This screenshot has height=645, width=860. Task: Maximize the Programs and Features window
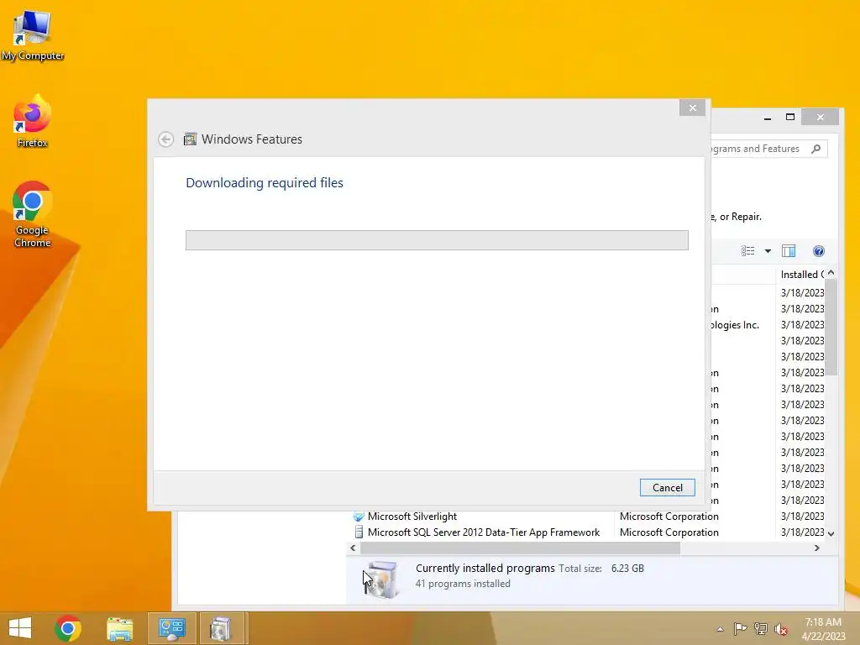pyautogui.click(x=789, y=117)
